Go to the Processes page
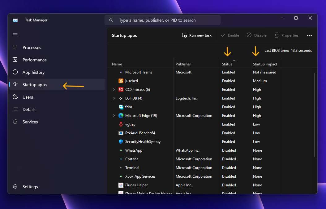Viewport: 326px width, 209px height. coord(57,47)
